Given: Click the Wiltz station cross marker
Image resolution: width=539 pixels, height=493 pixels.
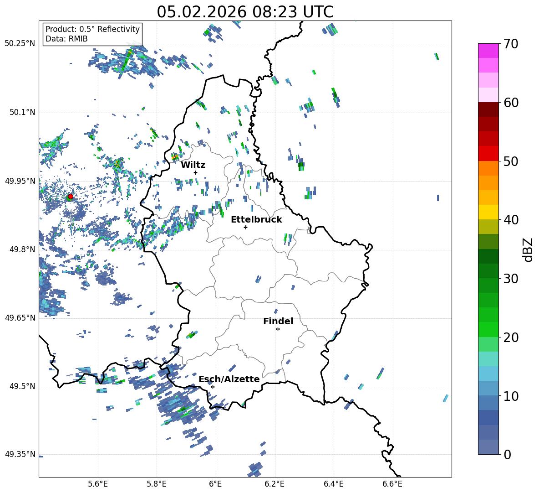Looking at the screenshot, I should [x=196, y=172].
